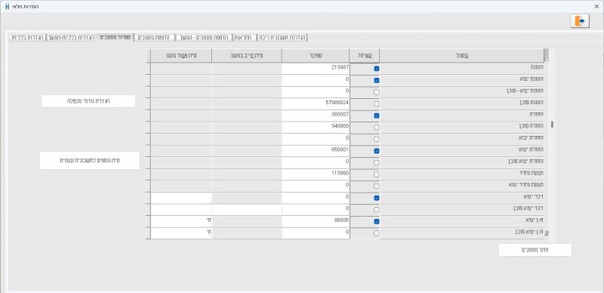This screenshot has width=604, height=293.
Task: Click the numbering cell with 86006
Action: tap(316, 221)
